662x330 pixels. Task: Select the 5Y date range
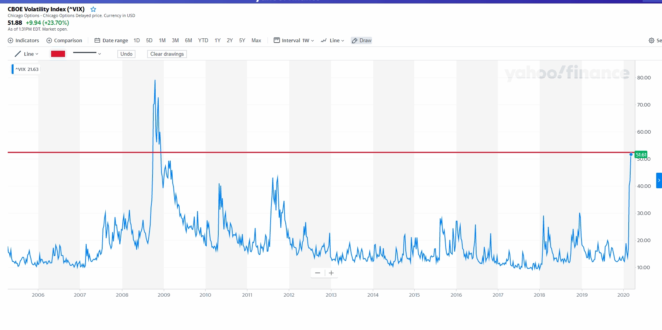click(x=242, y=41)
